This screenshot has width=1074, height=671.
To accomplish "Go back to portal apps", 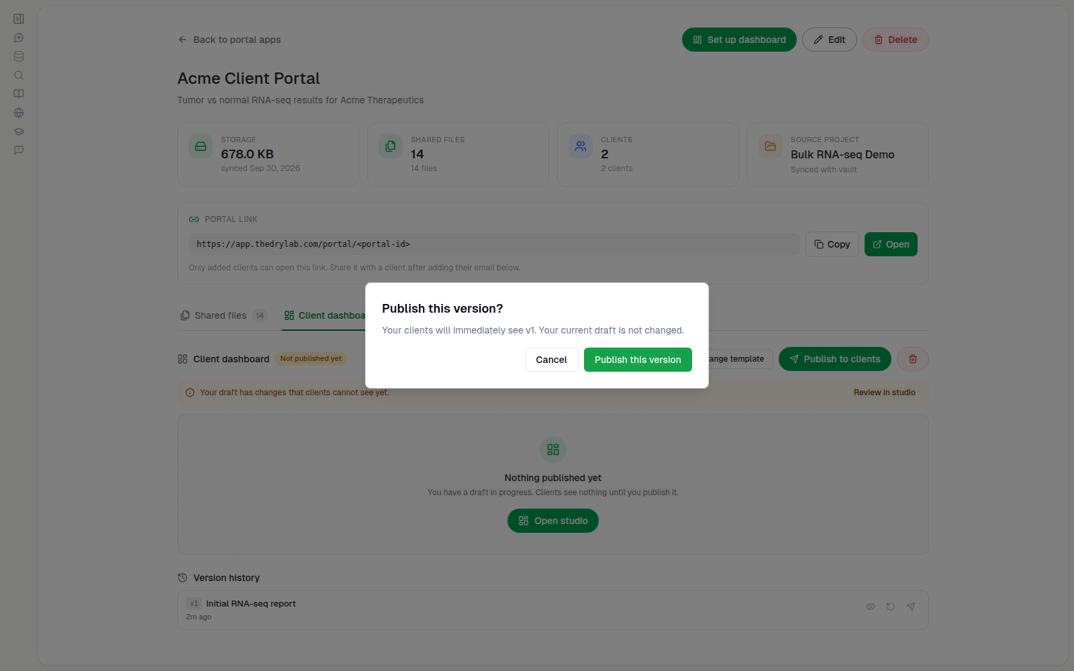I will click(230, 40).
